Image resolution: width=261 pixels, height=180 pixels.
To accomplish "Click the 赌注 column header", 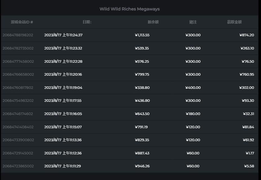I will (x=193, y=22).
